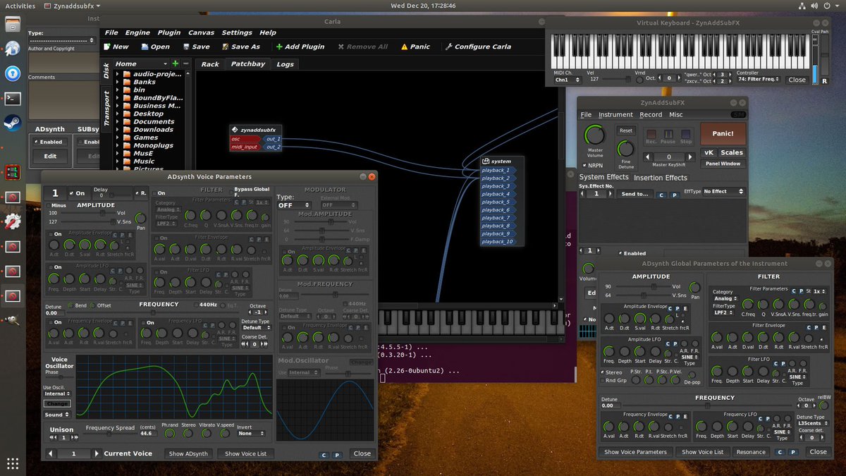This screenshot has width=846, height=476.
Task: Click the Pan knob in ADsynth Global Parameters
Action: [x=695, y=287]
